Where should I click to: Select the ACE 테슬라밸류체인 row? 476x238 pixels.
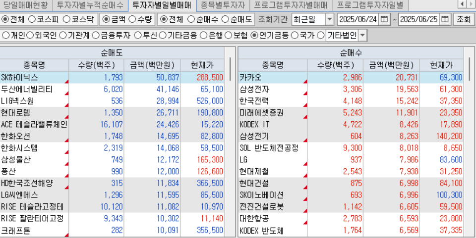pos(112,125)
